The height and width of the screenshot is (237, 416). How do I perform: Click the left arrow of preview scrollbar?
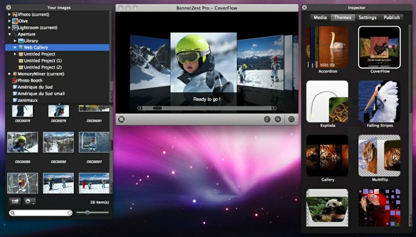[x=140, y=108]
